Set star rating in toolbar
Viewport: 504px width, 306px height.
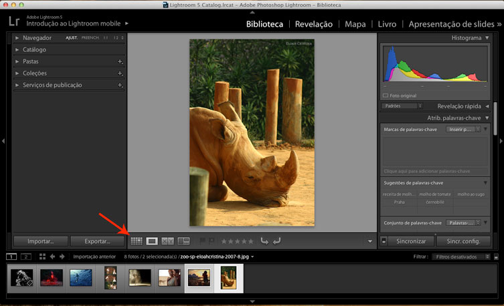tap(238, 241)
